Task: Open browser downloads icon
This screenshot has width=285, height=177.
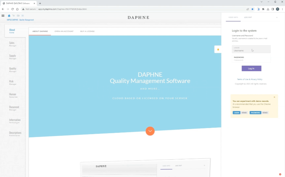Action: click(x=268, y=9)
